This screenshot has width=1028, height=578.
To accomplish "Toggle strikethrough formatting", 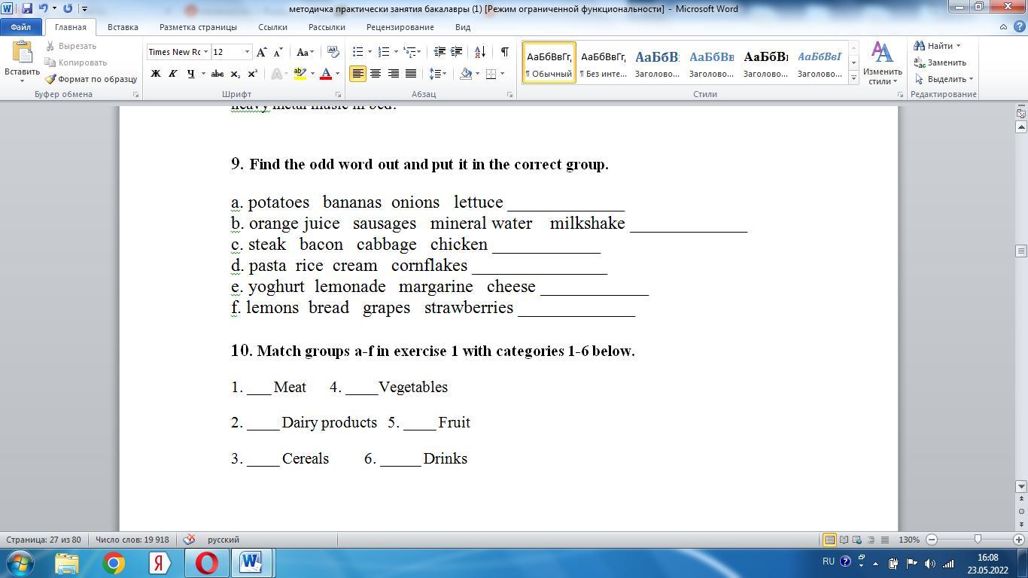I will pyautogui.click(x=217, y=74).
